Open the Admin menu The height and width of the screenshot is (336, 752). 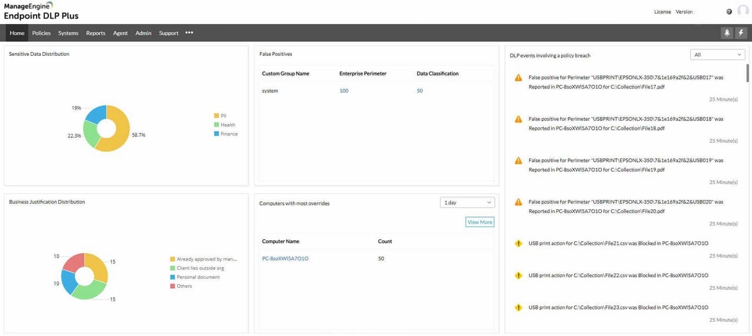143,33
